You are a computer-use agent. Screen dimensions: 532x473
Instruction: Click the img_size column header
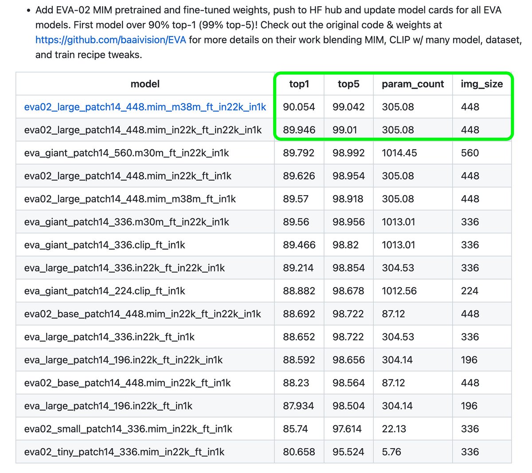482,84
